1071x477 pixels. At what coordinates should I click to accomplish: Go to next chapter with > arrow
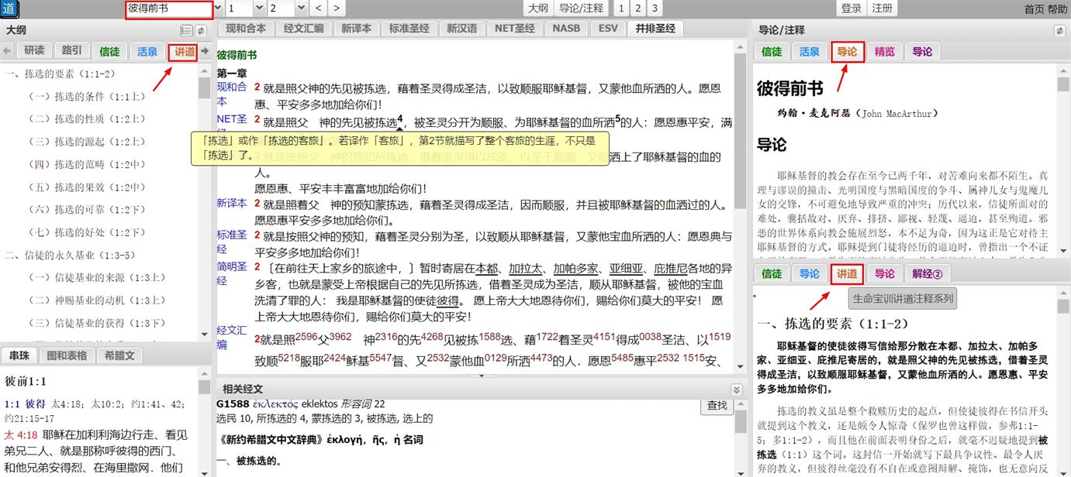[336, 9]
